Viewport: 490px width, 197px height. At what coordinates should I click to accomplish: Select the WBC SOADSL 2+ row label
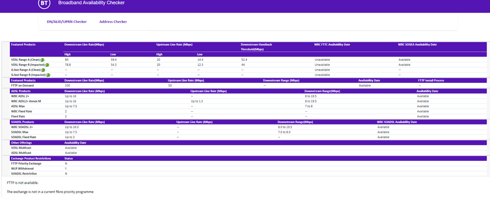pyautogui.click(x=23, y=127)
